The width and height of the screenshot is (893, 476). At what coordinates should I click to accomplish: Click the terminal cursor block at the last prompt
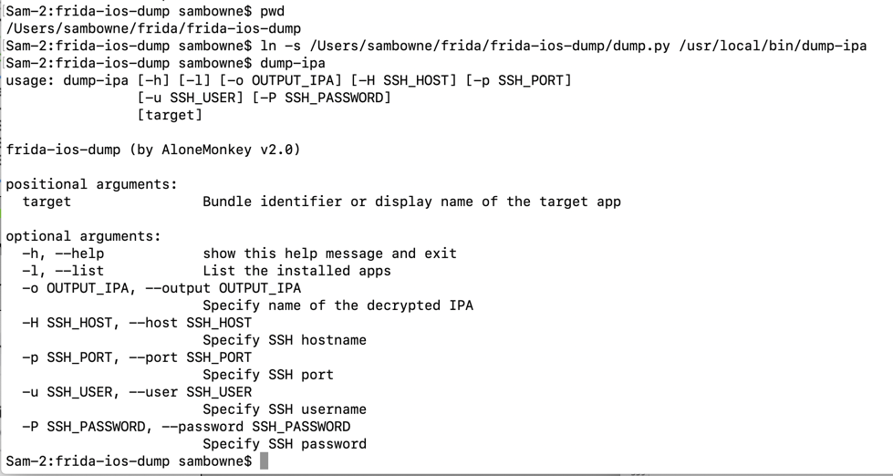265,461
